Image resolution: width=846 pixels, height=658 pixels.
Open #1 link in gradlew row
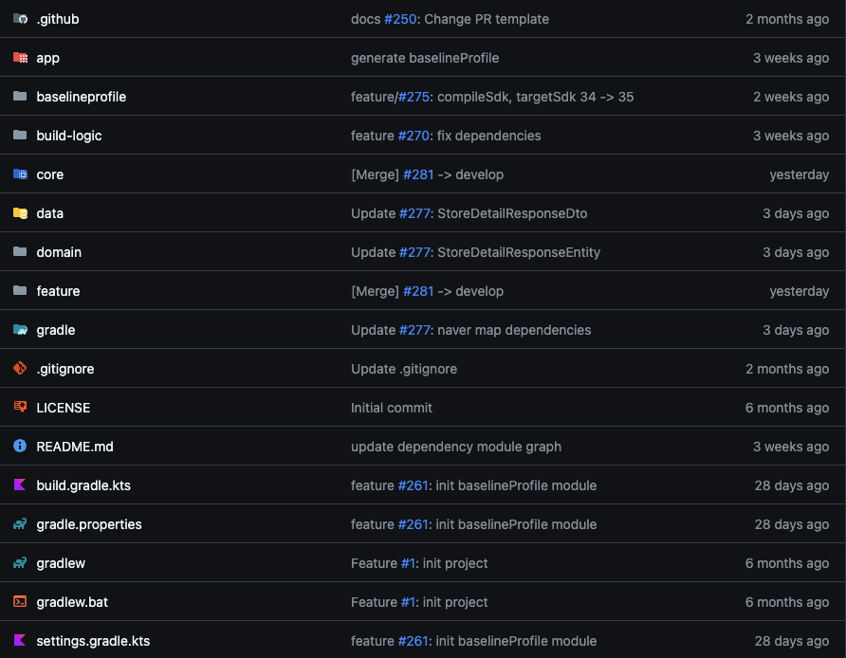(409, 563)
